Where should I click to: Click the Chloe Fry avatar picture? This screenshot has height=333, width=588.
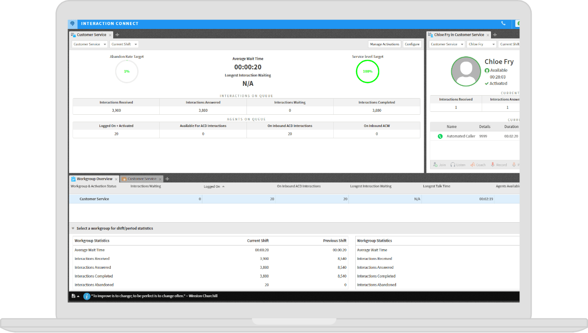pos(465,72)
